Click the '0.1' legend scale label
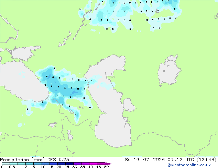Image resolution: width=218 pixels, height=168 pixels. pyautogui.click(x=4, y=167)
